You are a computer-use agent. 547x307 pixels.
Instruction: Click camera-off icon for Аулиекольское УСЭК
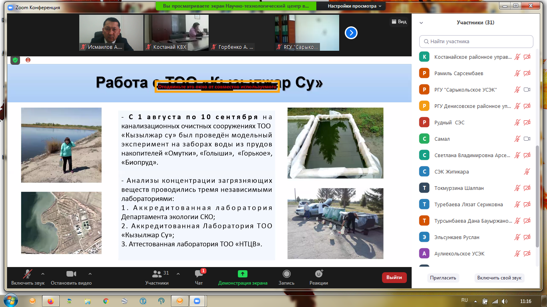tap(527, 253)
